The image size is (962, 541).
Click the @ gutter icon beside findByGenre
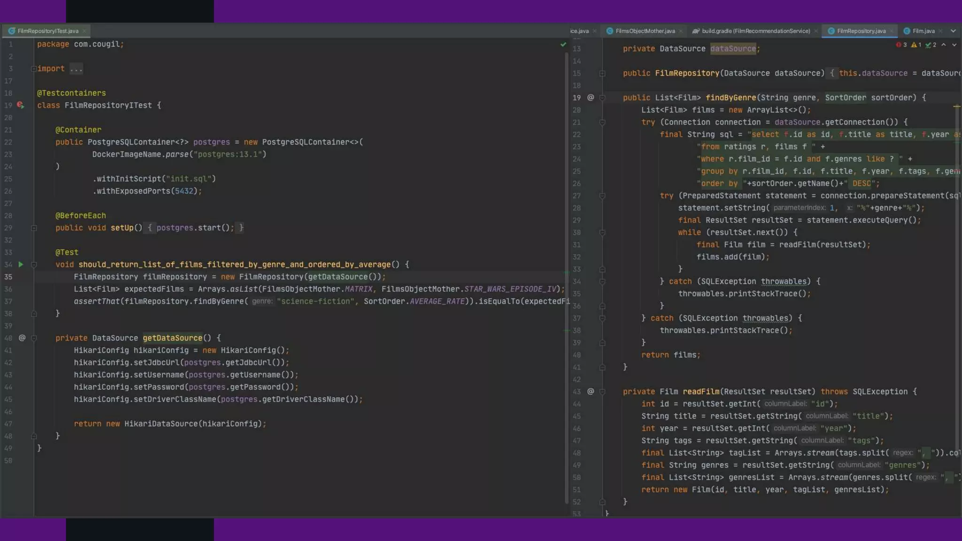(x=590, y=97)
